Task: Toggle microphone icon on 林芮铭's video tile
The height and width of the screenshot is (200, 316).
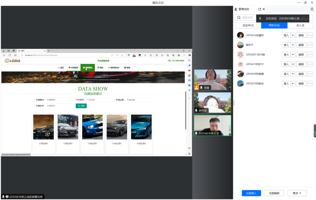Action: tap(196, 111)
